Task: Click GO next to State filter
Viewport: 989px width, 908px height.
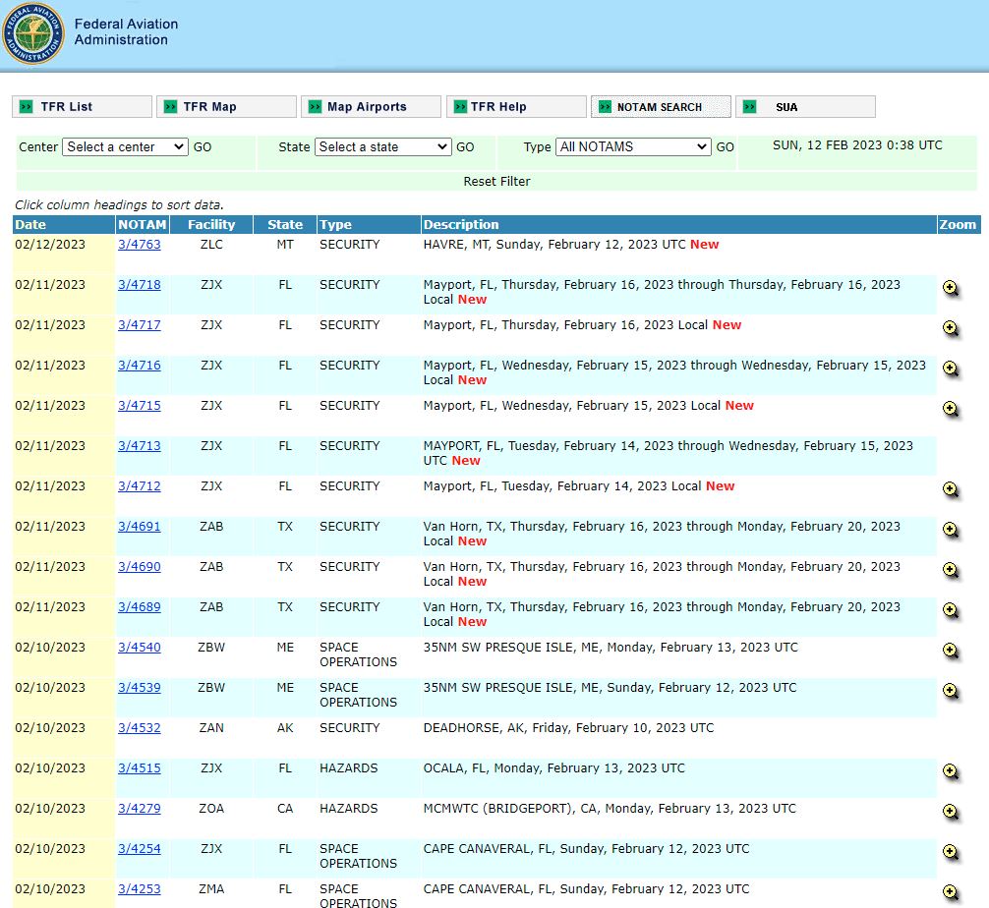Action: (x=465, y=147)
